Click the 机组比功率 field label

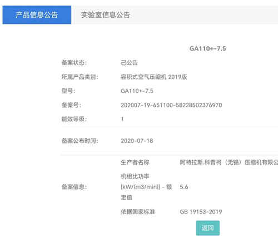[x=146, y=187]
